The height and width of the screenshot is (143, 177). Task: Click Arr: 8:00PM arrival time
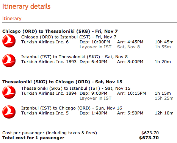click(x=130, y=62)
